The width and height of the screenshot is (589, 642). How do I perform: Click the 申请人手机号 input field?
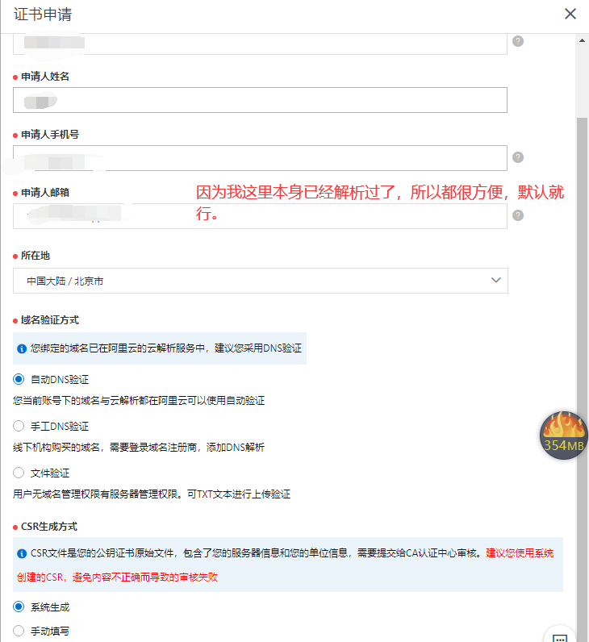260,158
